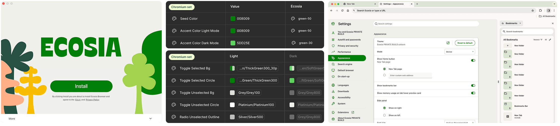
Task: Open Accessibility settings section
Action: pos(344,98)
